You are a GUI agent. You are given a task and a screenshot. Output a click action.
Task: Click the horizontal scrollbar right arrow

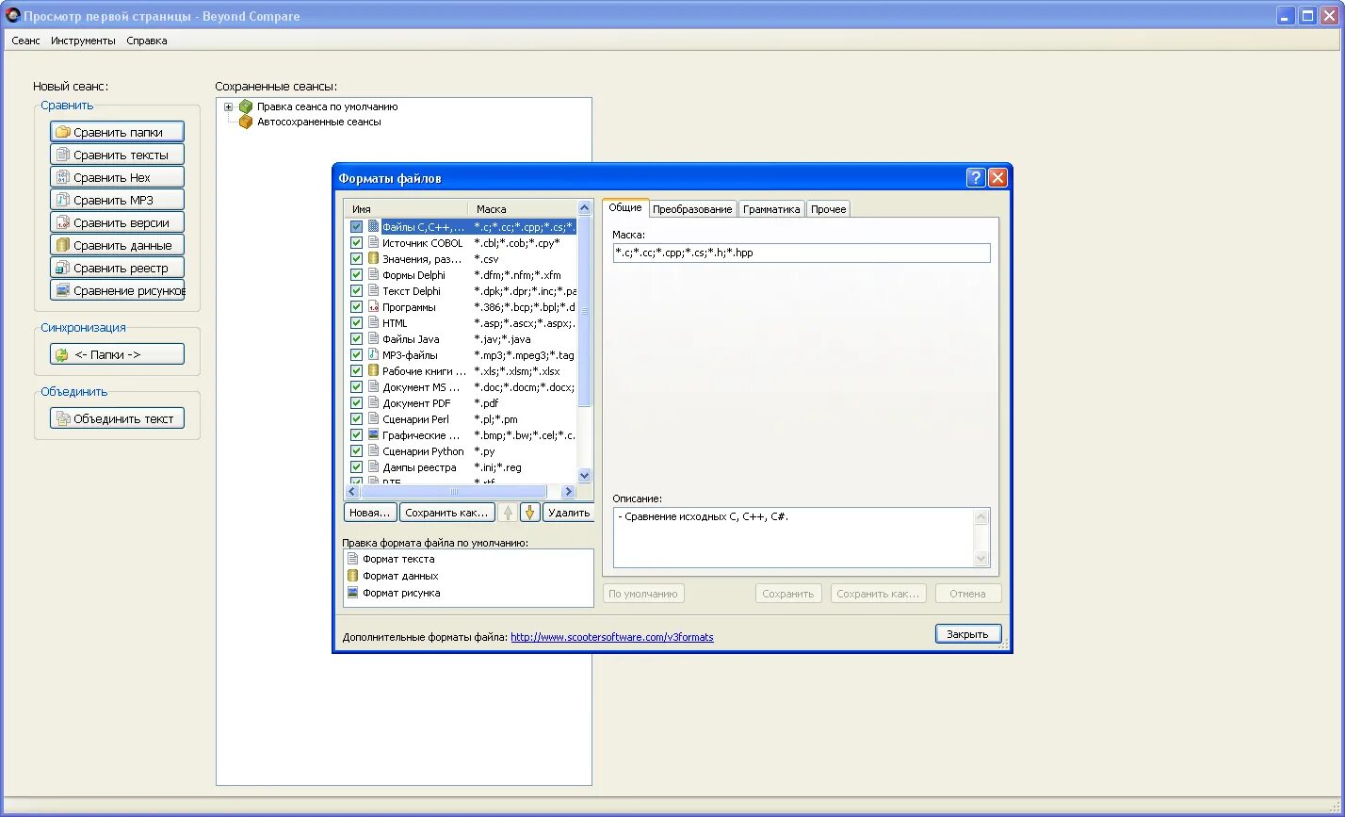(568, 492)
